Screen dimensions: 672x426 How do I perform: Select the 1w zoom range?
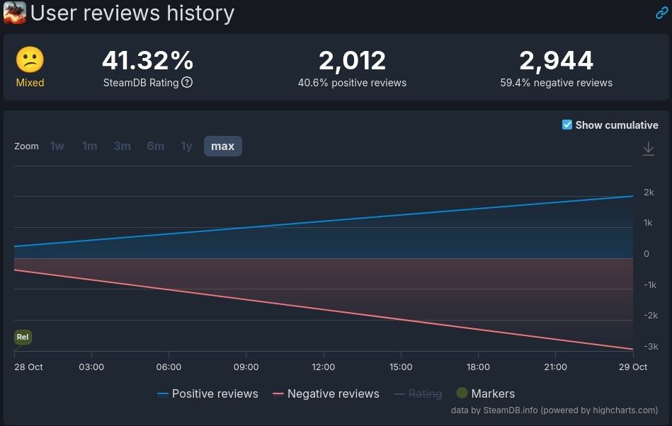click(x=57, y=146)
